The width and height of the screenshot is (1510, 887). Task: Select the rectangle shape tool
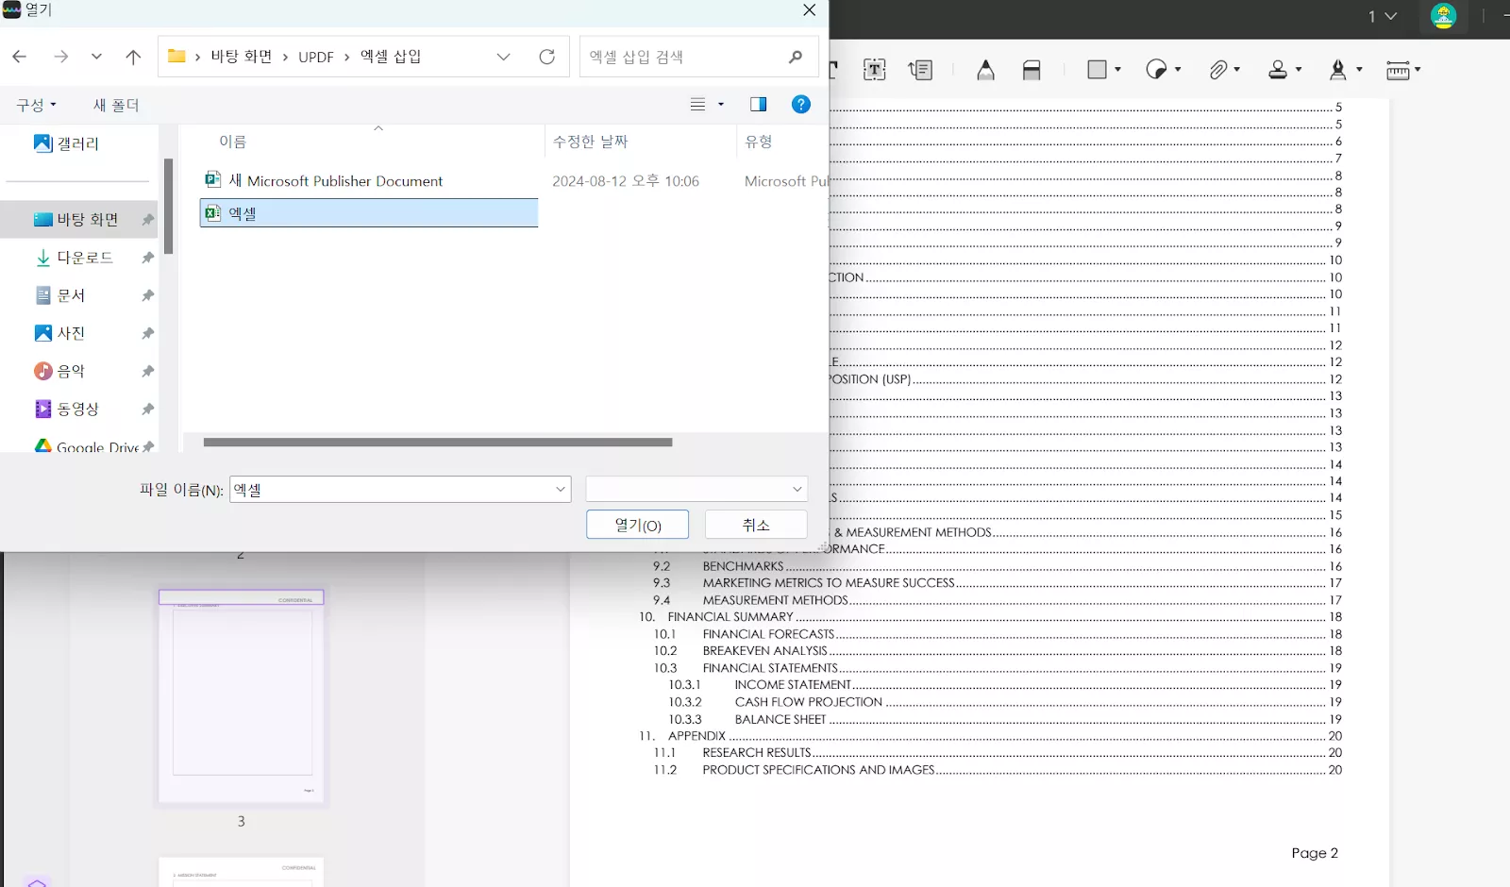point(1097,69)
